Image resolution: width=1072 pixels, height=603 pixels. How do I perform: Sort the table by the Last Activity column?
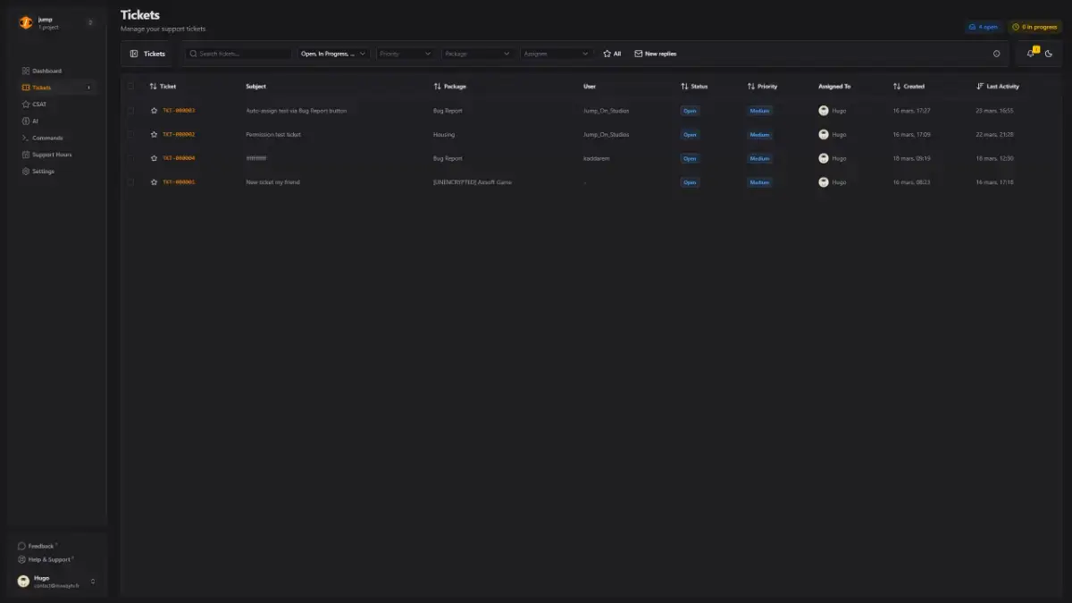tap(998, 87)
